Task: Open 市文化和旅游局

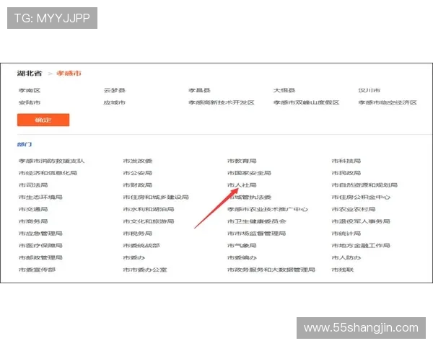Action: click(149, 221)
